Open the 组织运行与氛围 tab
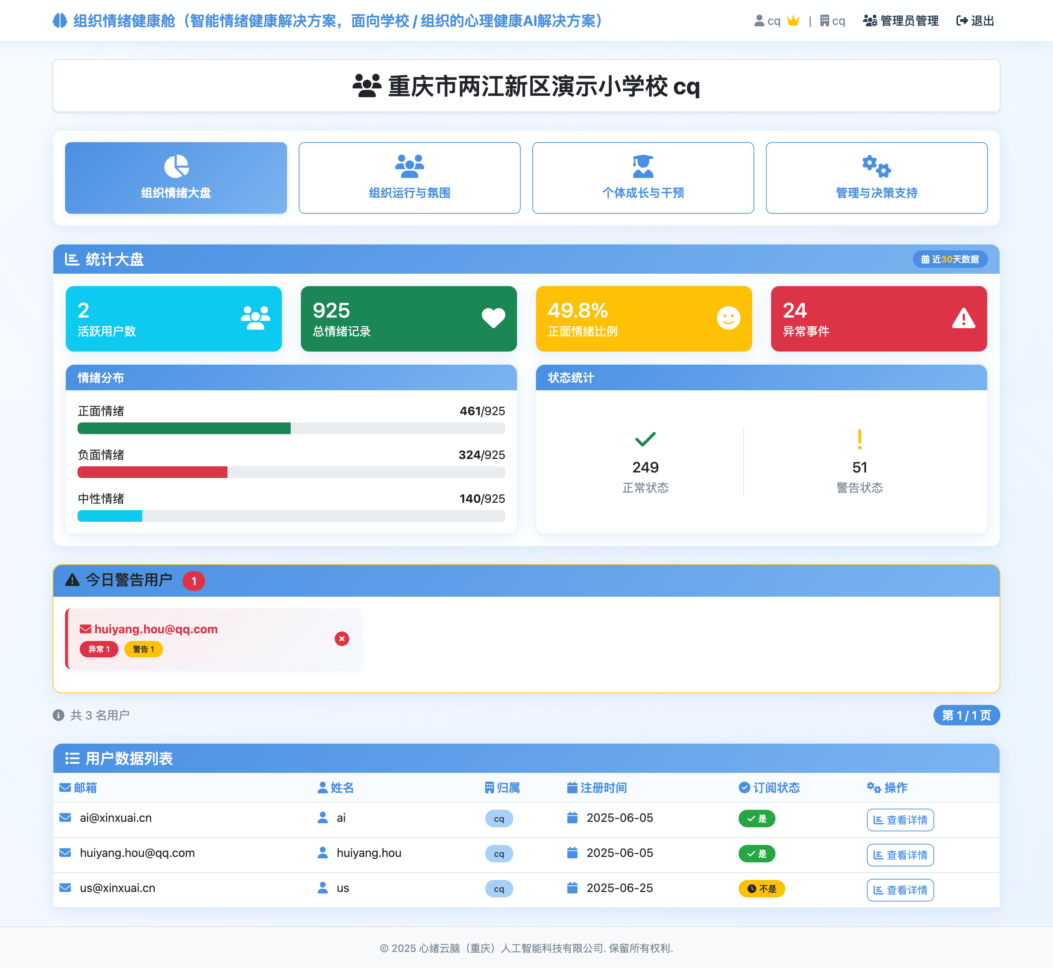1053x968 pixels. (x=409, y=178)
